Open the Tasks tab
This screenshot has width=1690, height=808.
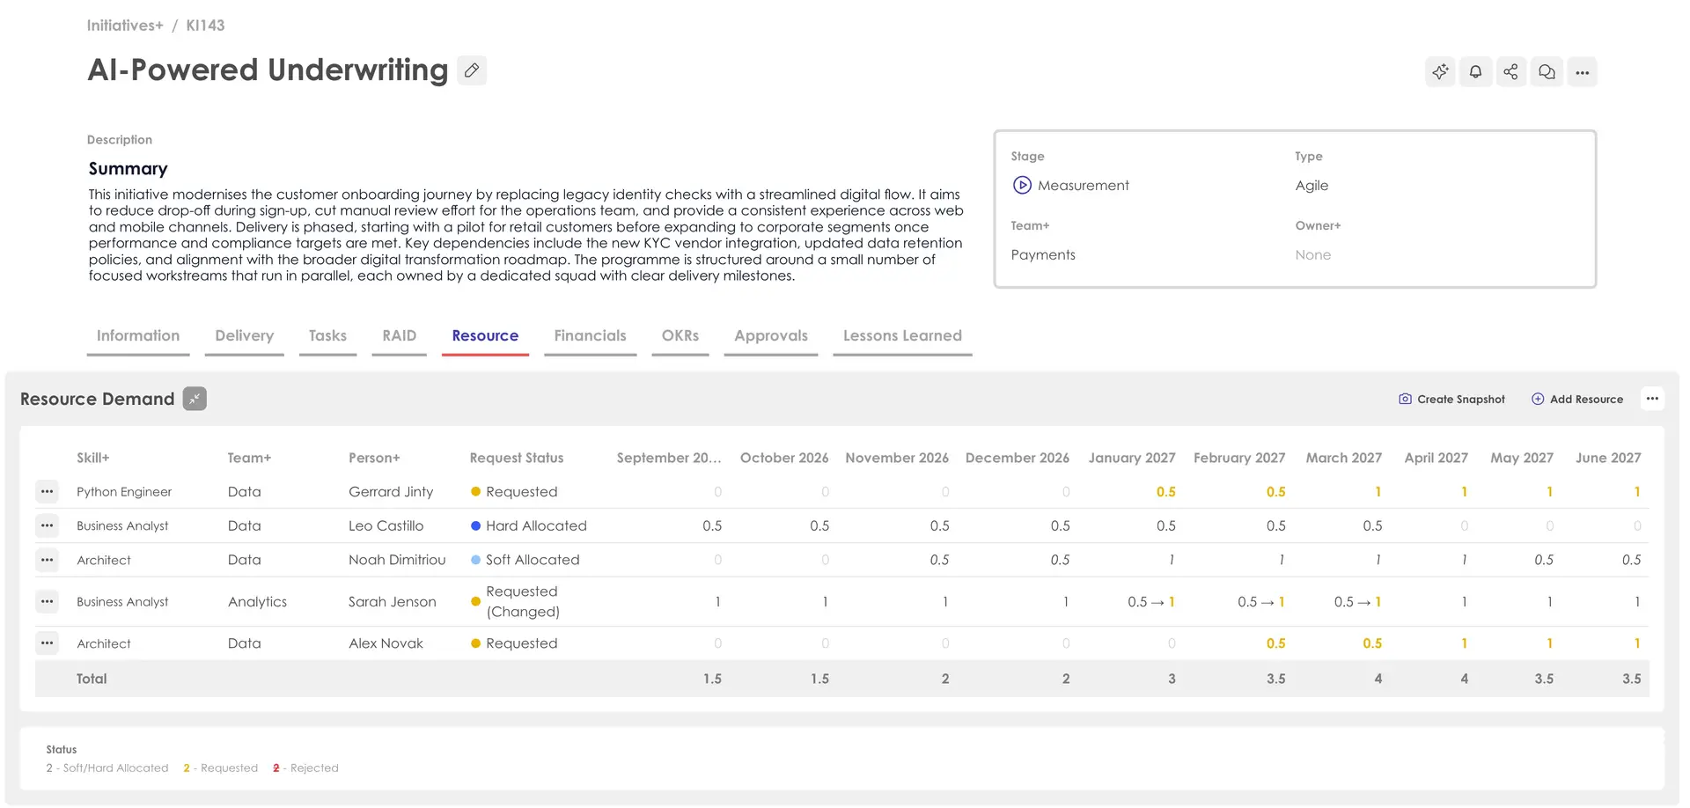(x=327, y=336)
